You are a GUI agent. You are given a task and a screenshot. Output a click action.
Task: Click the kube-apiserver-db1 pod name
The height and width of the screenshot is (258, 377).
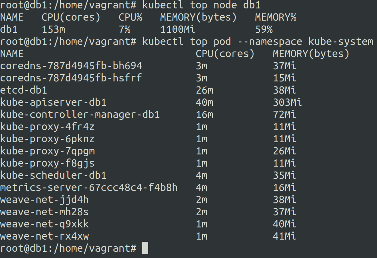53,102
